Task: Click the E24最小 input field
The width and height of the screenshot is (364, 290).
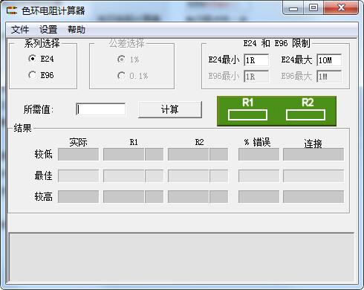Action: coord(256,60)
